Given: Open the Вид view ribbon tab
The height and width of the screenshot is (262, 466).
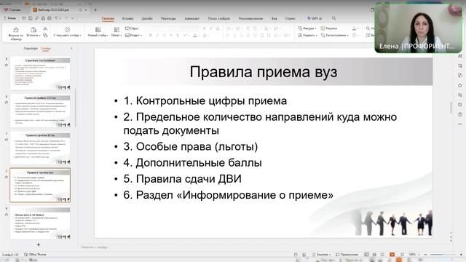Looking at the screenshot, I should 274,18.
